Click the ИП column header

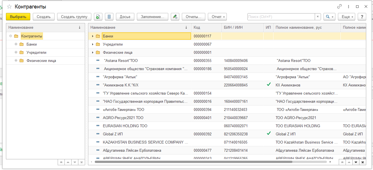pos(268,27)
